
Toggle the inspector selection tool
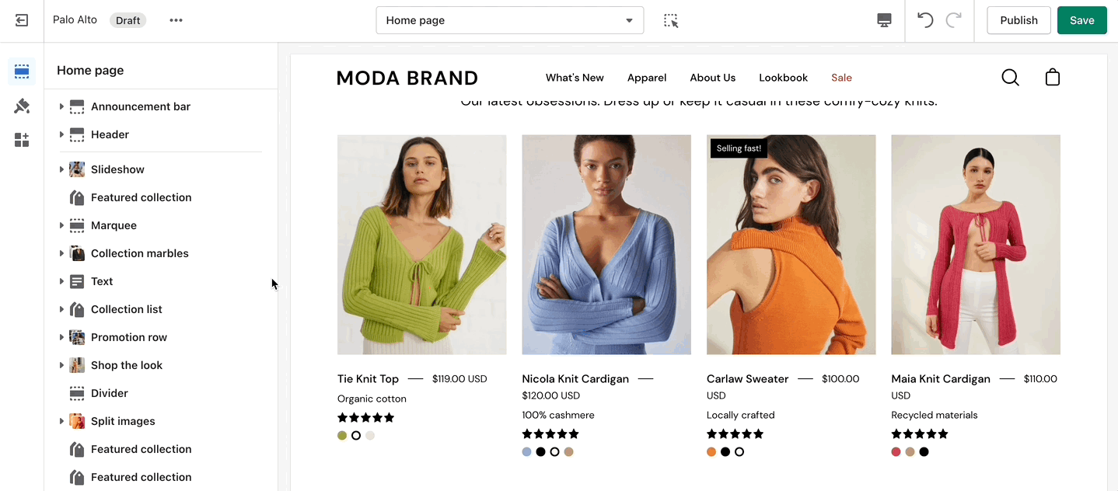point(671,20)
